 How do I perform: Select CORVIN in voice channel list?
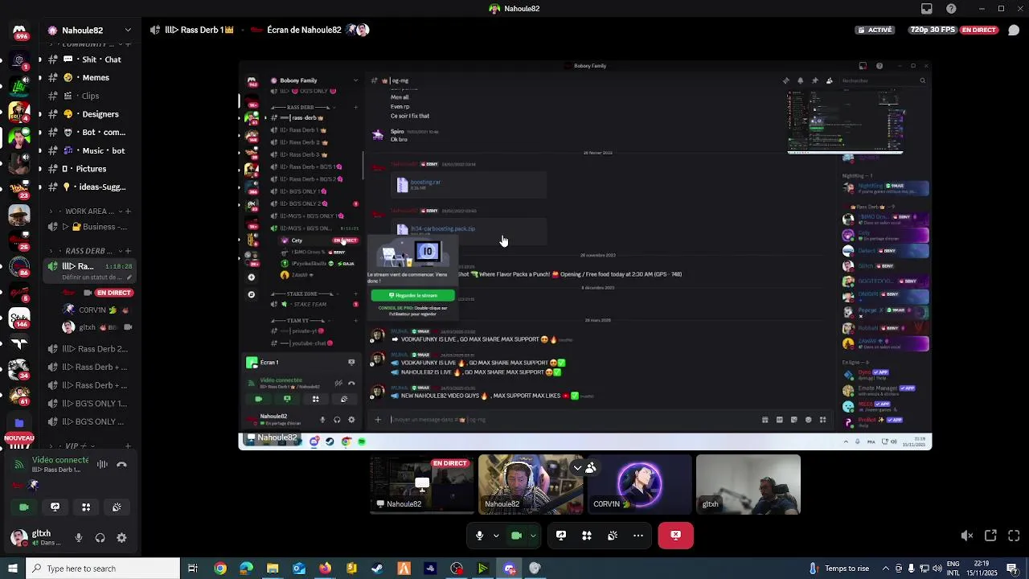(x=95, y=310)
